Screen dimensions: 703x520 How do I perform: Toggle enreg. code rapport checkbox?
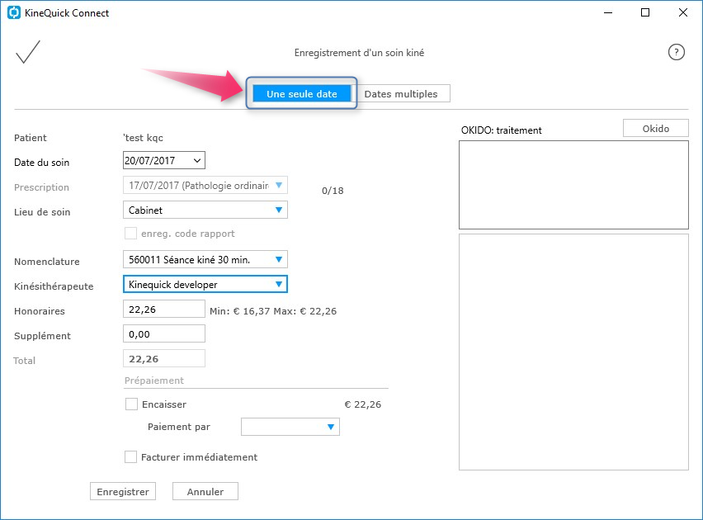pyautogui.click(x=130, y=234)
